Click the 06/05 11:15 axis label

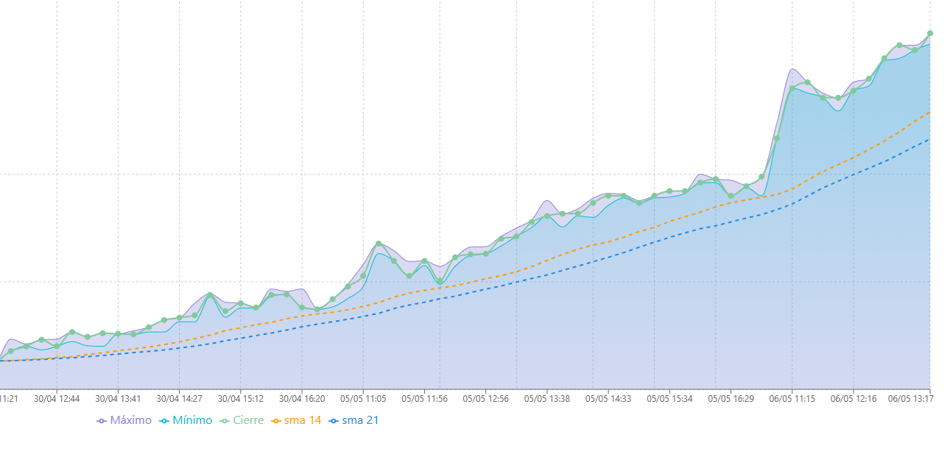click(x=792, y=399)
